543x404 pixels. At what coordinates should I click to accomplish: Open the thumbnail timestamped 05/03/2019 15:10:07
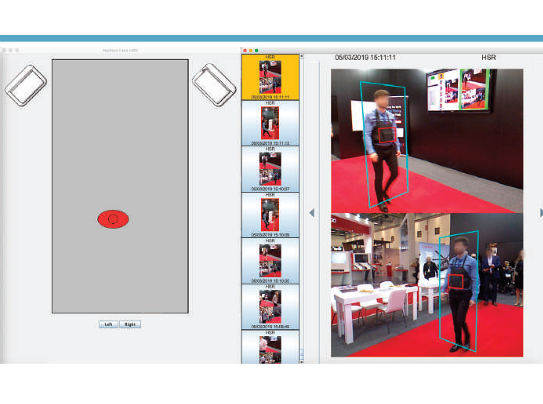270,169
